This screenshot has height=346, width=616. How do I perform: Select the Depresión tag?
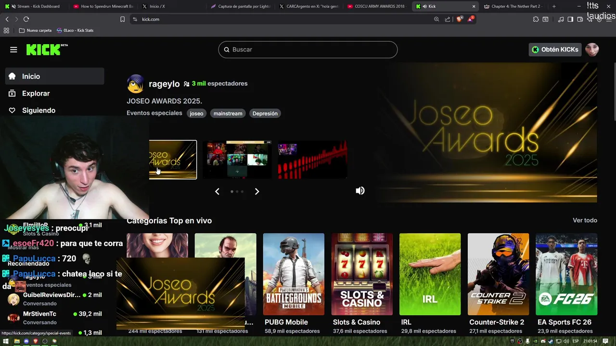tap(265, 113)
